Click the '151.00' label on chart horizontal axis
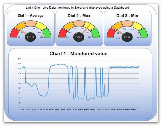 110,110
